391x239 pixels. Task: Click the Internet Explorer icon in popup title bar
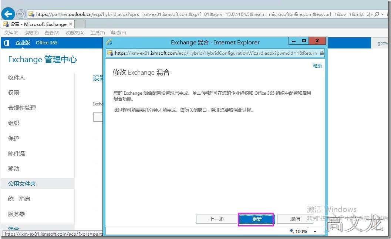109,43
